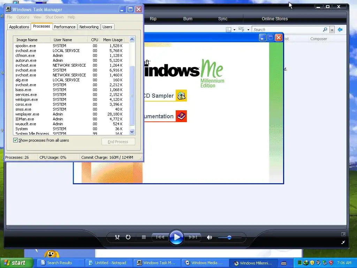
Task: Click the shuffle icon in Media Player
Action: 117,237
